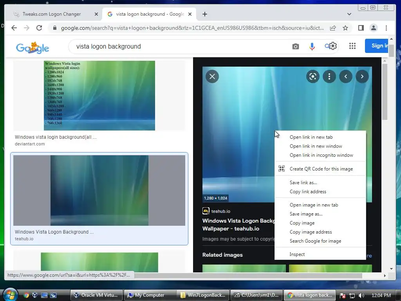Screen dimensions: 401x301
Task: Open the volume speaker tray icon
Action: point(361,296)
